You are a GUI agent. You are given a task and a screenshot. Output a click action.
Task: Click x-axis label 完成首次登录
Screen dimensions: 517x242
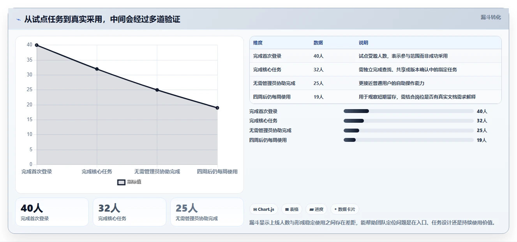(37, 171)
